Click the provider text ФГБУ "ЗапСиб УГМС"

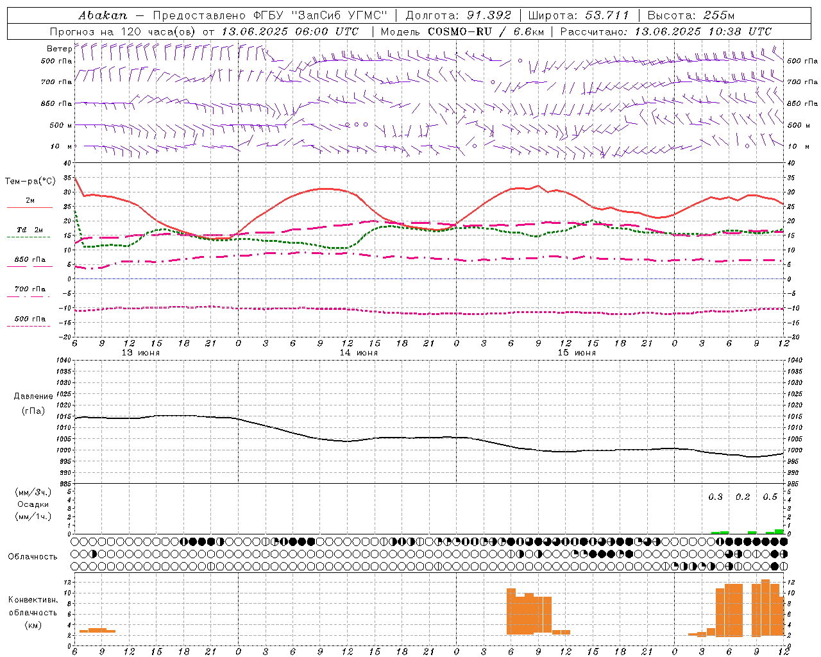tap(321, 15)
